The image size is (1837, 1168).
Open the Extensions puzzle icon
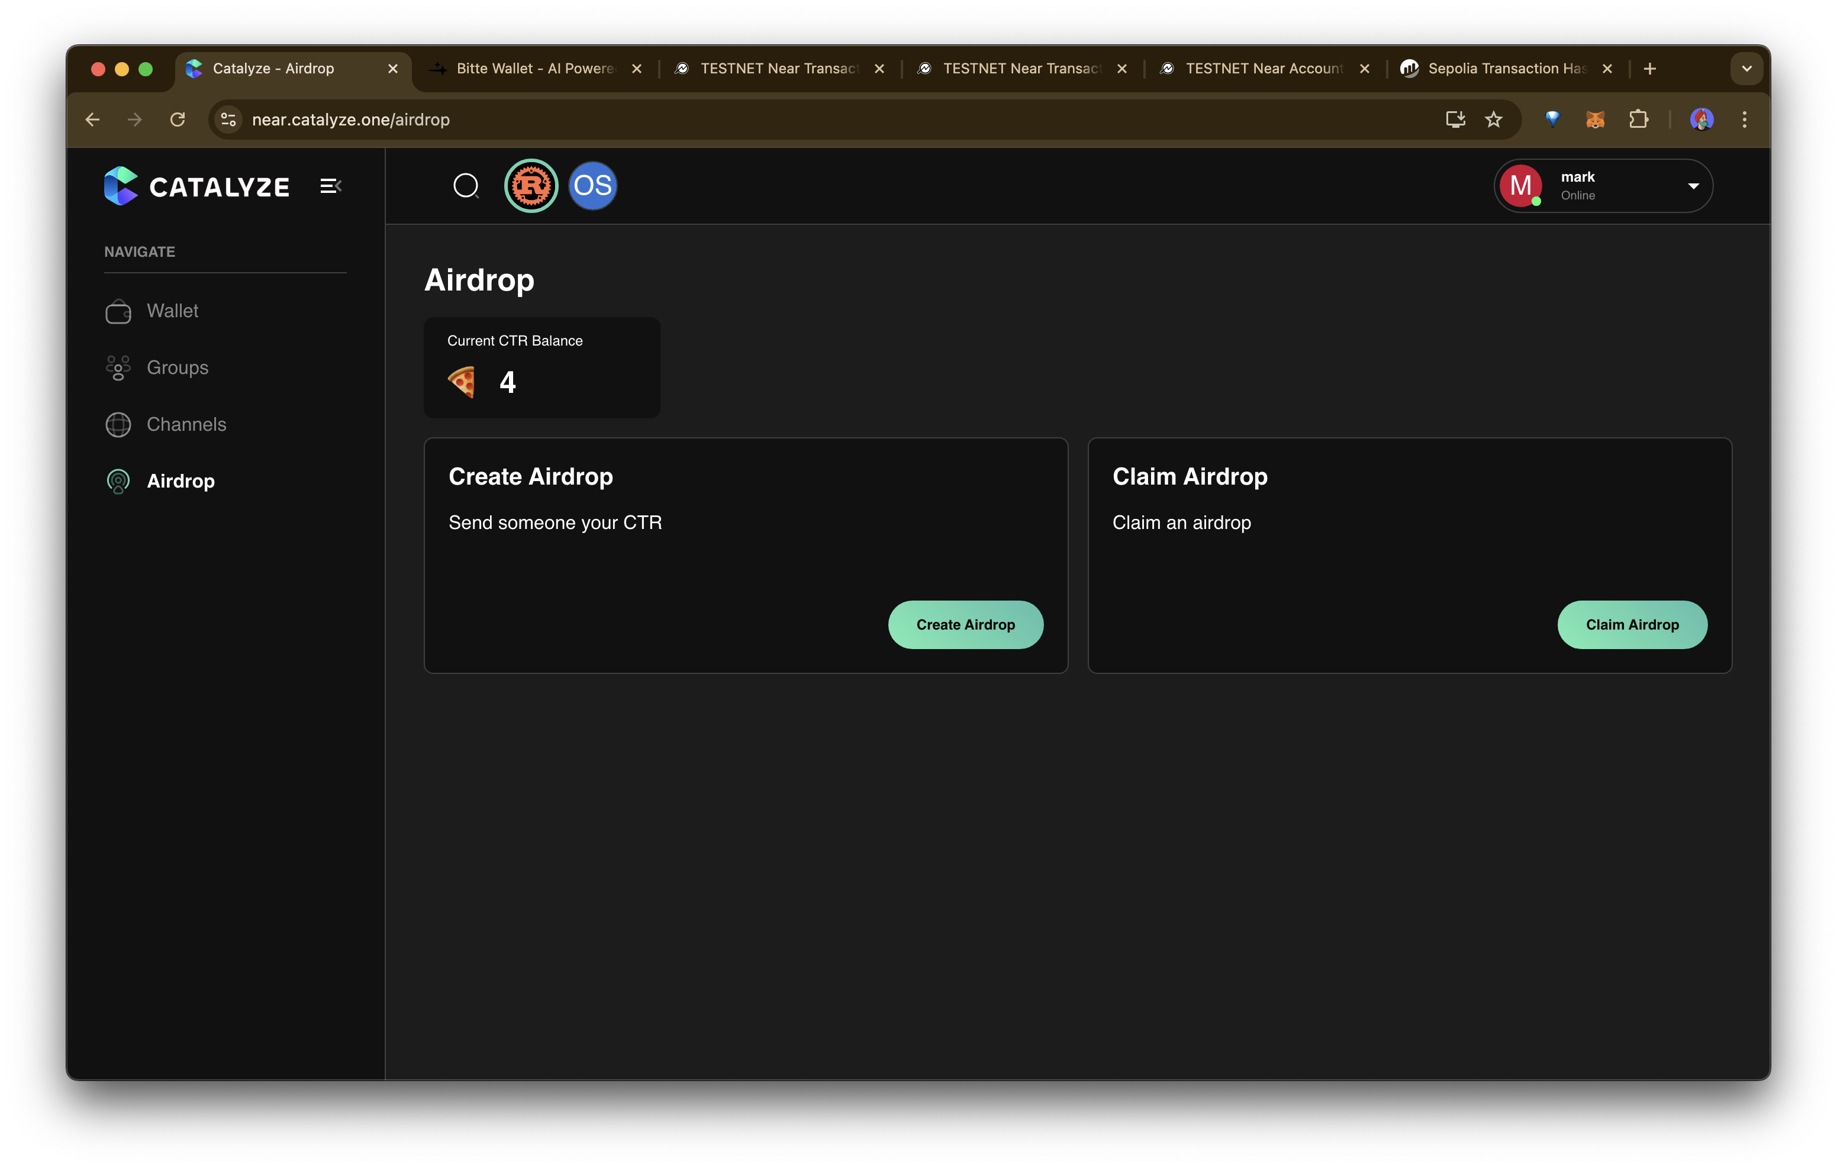point(1638,120)
